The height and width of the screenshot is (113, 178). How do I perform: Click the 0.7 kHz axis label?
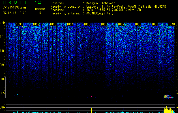[x=2, y=93]
